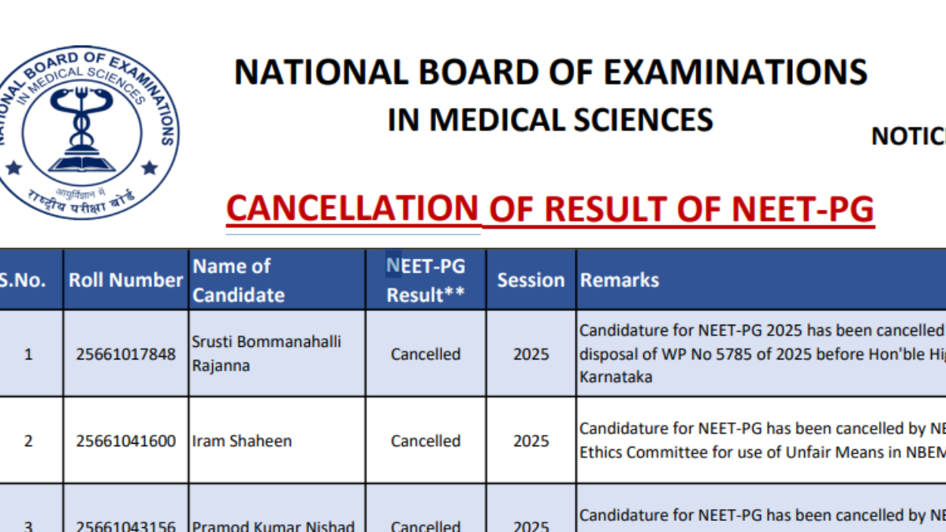Click the 'CANCELLATION OF RESULT OF NEET-PG' heading
The height and width of the screenshot is (532, 946).
(550, 210)
